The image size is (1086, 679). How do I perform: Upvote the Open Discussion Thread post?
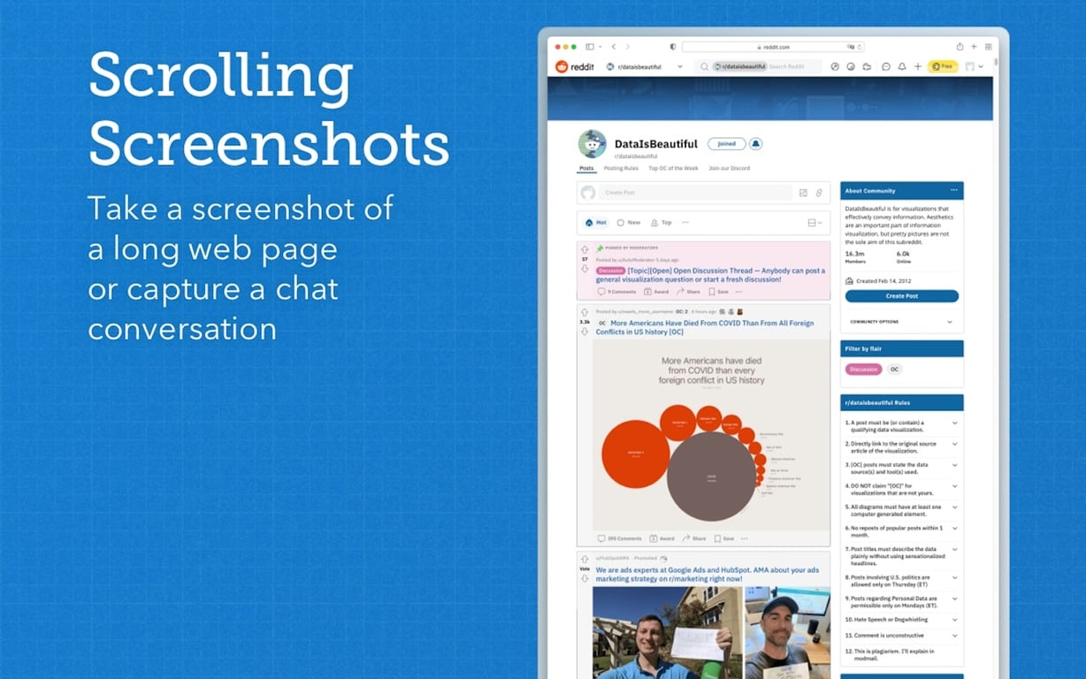585,249
